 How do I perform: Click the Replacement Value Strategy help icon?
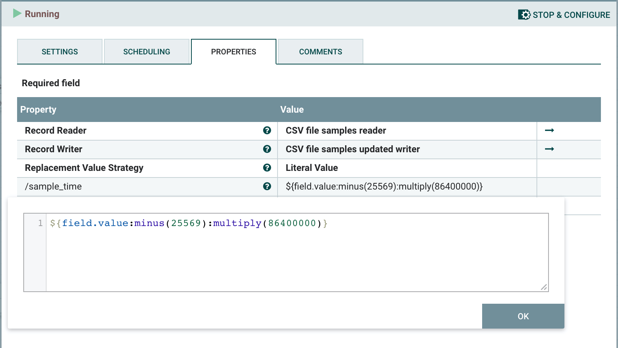coord(267,168)
